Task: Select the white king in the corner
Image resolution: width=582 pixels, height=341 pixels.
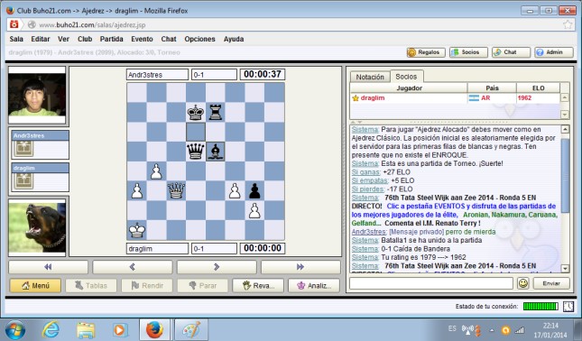Action: pyautogui.click(x=137, y=230)
